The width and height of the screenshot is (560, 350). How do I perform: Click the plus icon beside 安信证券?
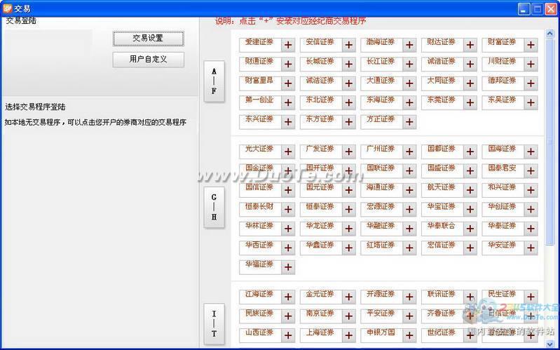348,45
